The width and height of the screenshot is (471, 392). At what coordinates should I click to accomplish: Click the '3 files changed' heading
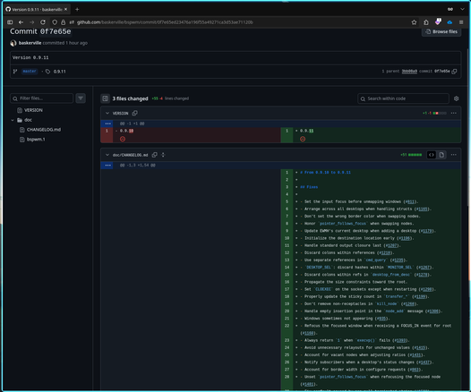point(130,98)
